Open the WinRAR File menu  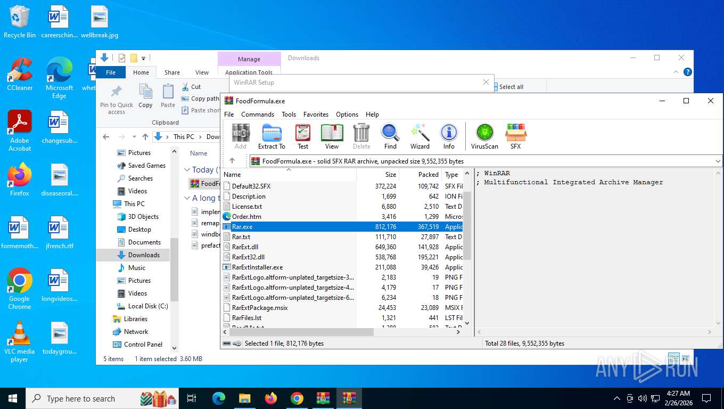tap(229, 114)
